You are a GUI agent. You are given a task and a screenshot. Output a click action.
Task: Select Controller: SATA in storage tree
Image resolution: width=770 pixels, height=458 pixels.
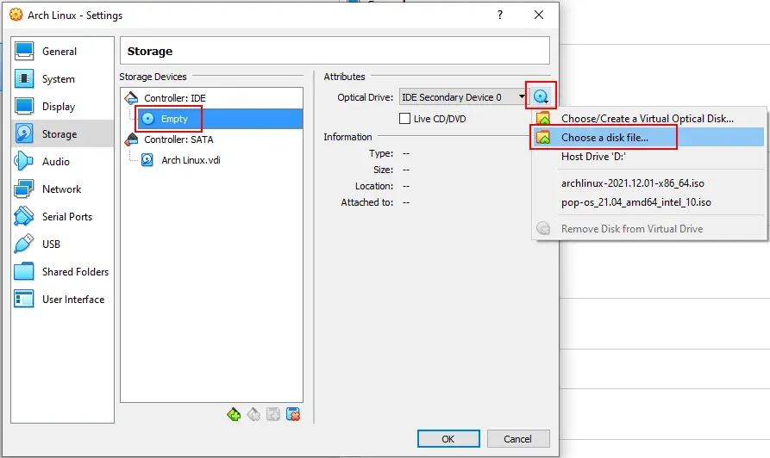(x=178, y=139)
